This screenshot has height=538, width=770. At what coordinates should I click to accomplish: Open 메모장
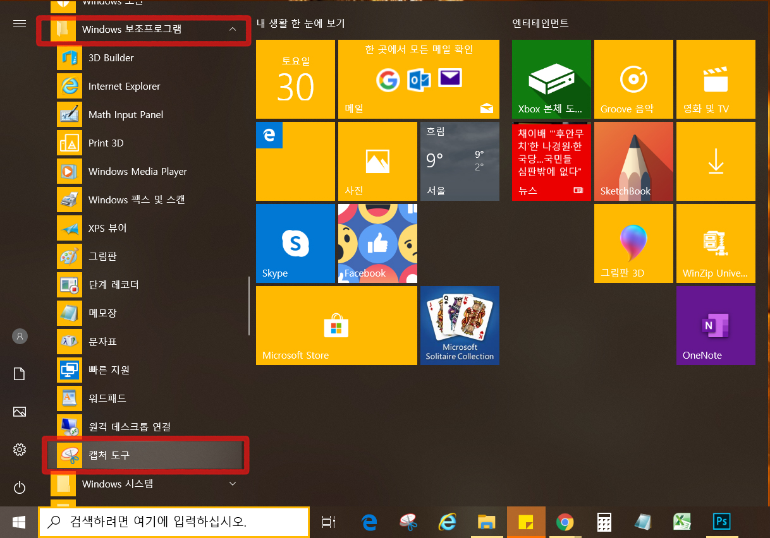pyautogui.click(x=147, y=313)
